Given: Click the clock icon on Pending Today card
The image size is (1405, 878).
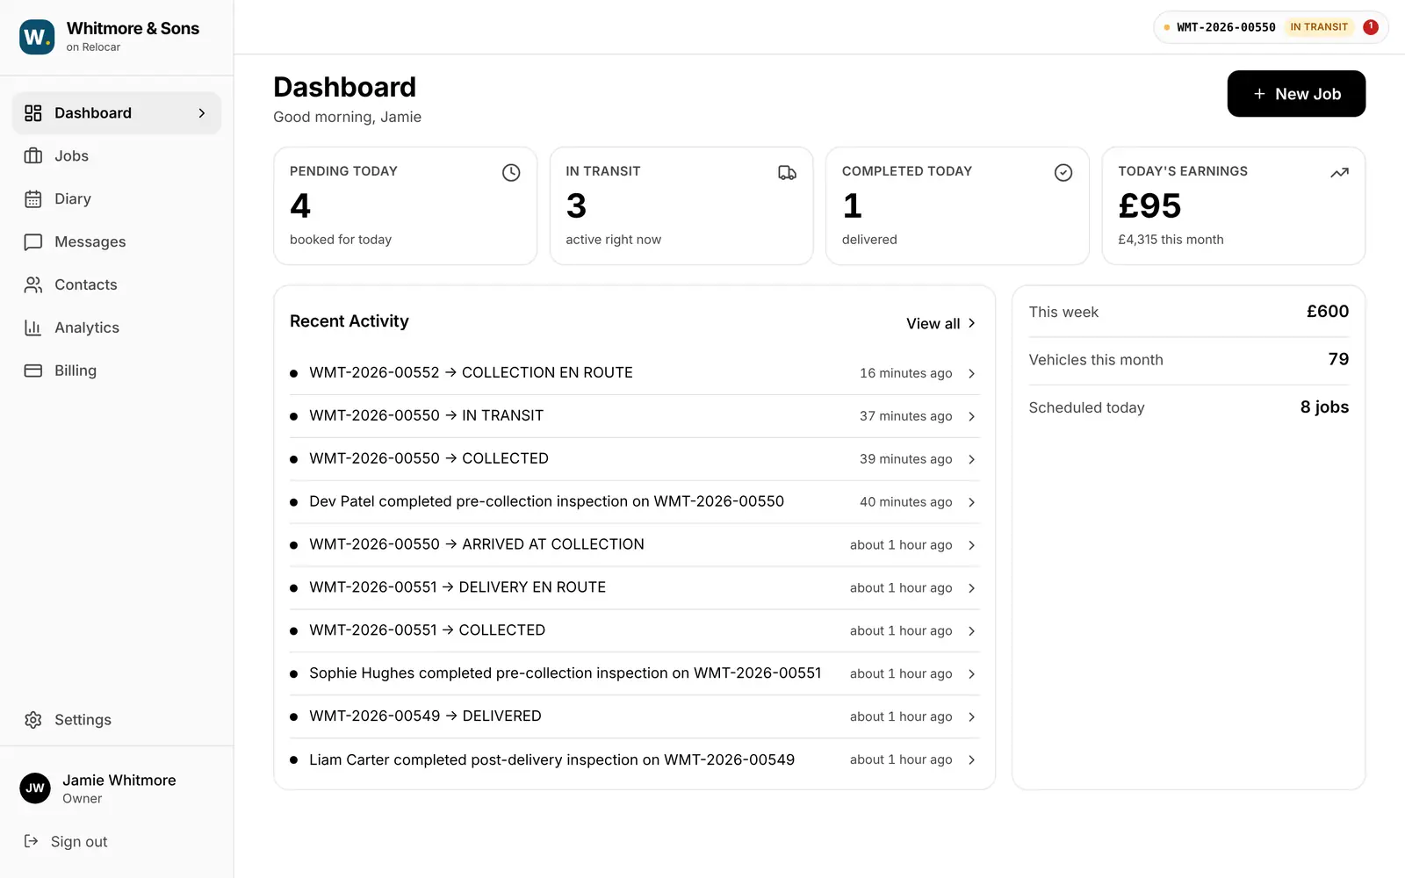Looking at the screenshot, I should (x=511, y=173).
